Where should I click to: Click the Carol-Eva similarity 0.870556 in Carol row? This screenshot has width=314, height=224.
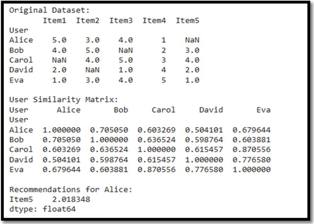point(251,150)
